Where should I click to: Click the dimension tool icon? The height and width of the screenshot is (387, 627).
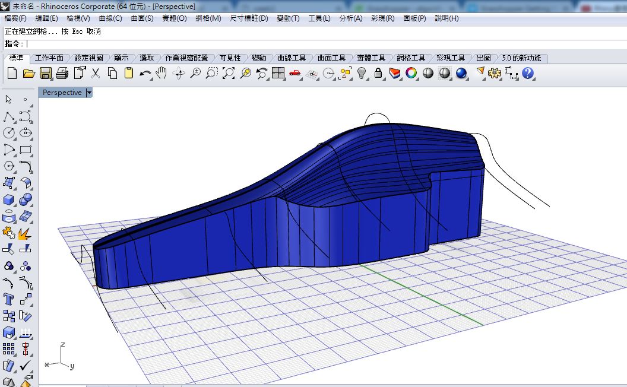pos(511,74)
